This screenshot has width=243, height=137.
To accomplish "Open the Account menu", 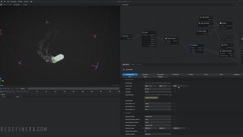I will [x=26, y=2].
